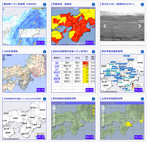The height and width of the screenshot is (142, 147).
Task: Zoom in on 川の水位情報 map
Action: (4, 57)
